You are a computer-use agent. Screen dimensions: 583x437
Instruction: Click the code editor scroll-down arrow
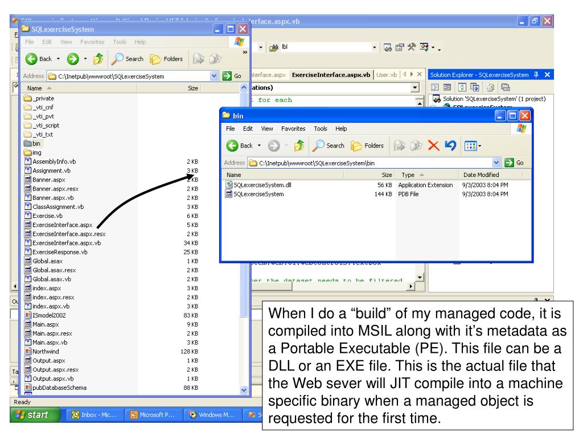pos(420,277)
